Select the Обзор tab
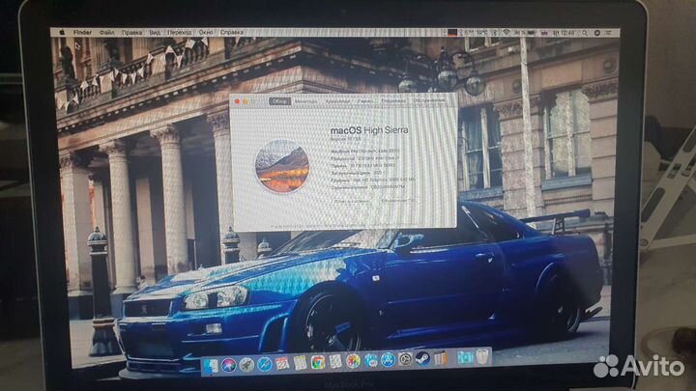 coord(279,101)
